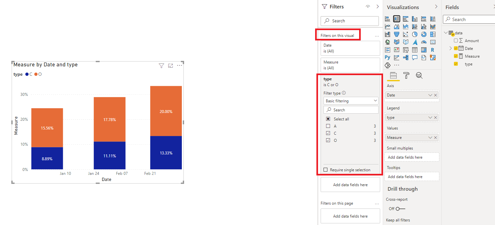Select the stacked bar chart visual
The width and height of the screenshot is (495, 225).
pyautogui.click(x=388, y=19)
